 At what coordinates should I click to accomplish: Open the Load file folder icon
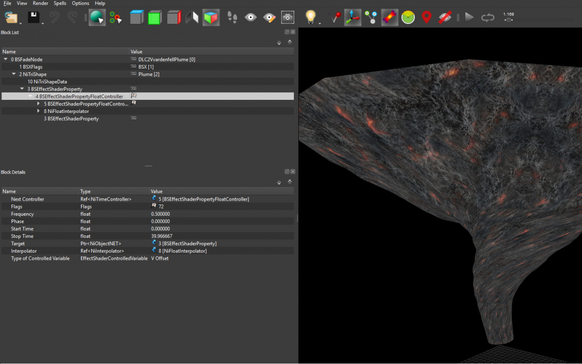[x=11, y=18]
